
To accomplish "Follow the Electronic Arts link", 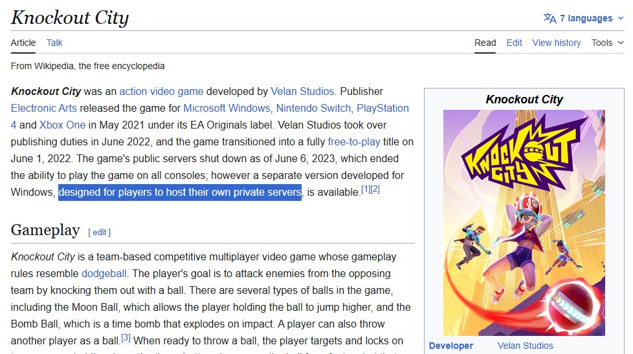I will click(x=43, y=109).
